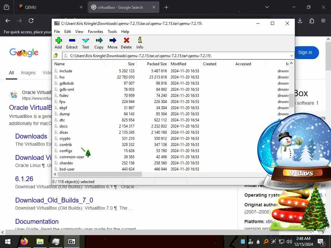
Task: Click the volume tray icon
Action: tap(289, 242)
